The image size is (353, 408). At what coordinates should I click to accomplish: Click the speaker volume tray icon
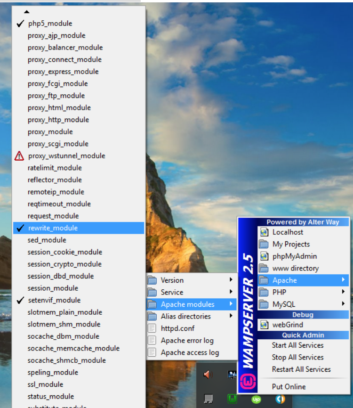(208, 375)
